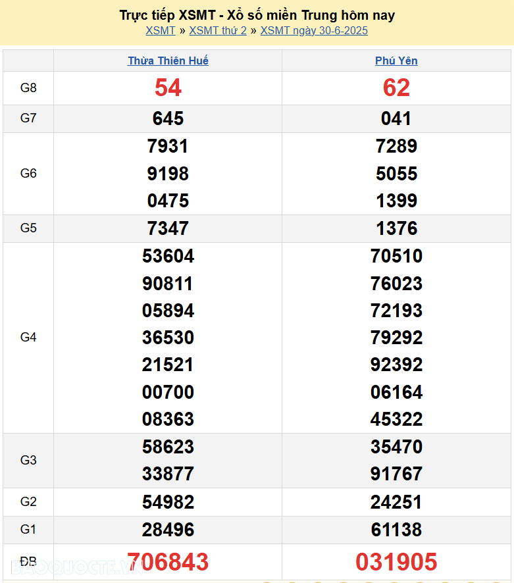514x583 pixels.
Task: Click the G4 number 36530
Action: (x=168, y=338)
